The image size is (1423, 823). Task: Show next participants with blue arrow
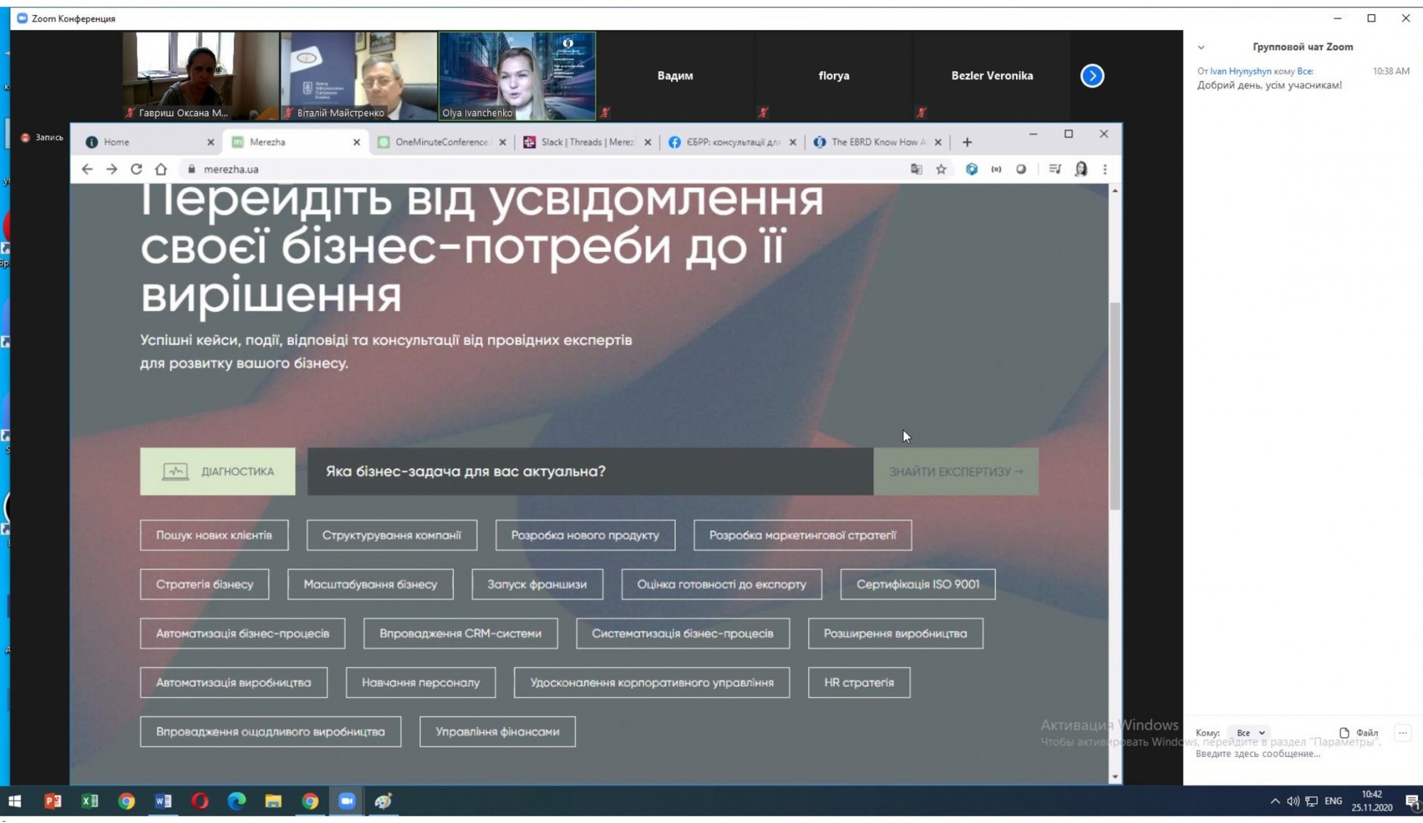(1092, 75)
